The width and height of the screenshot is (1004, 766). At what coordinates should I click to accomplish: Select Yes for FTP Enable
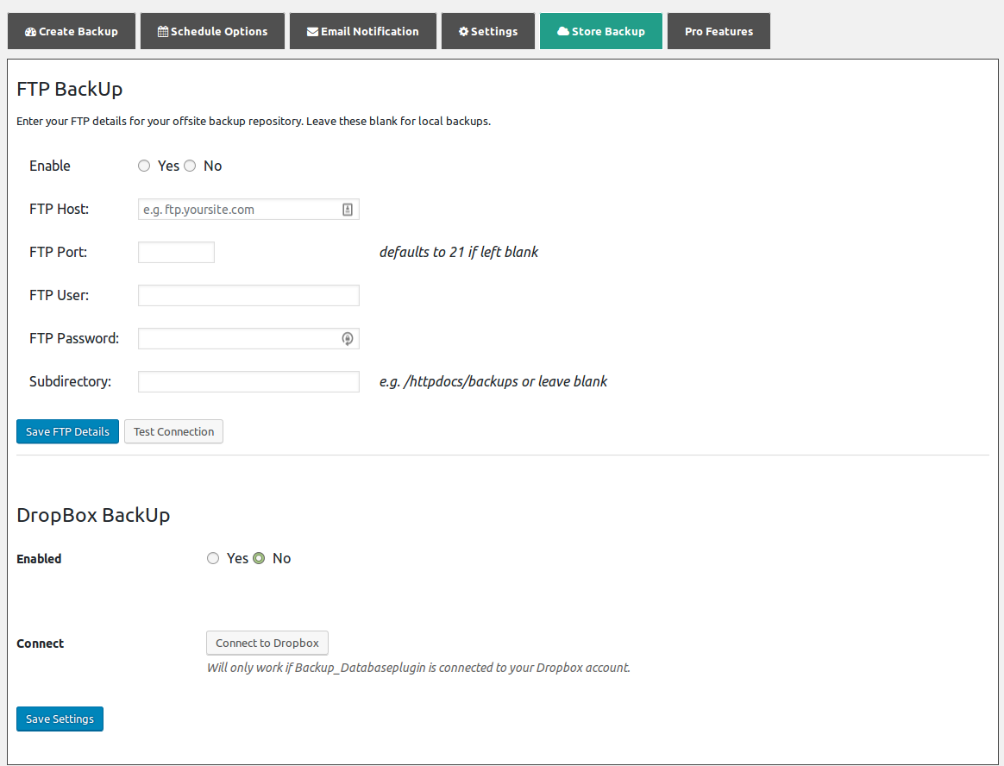[x=144, y=166]
